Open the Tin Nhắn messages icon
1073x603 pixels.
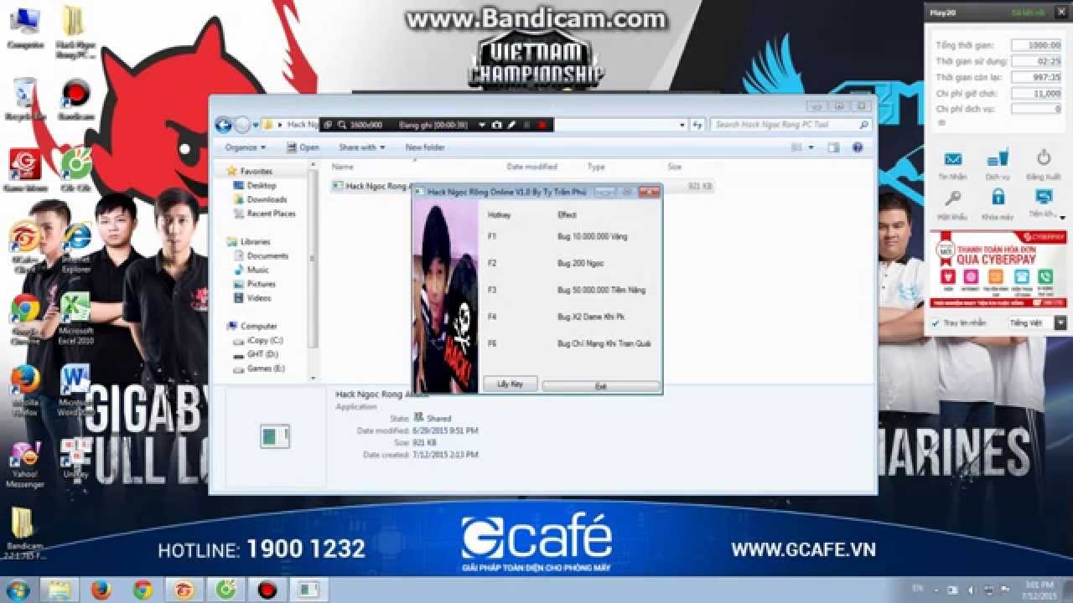(952, 160)
